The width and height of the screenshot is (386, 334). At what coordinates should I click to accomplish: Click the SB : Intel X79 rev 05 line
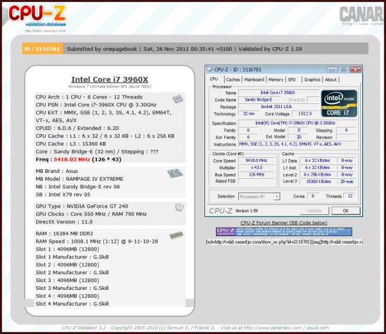pos(63,194)
